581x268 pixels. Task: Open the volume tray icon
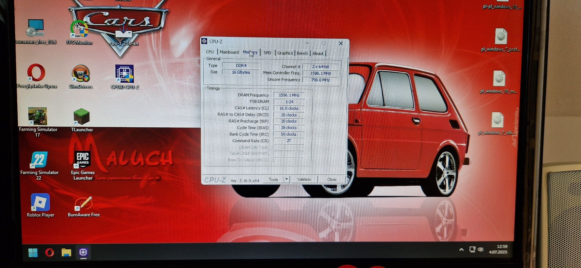(480, 249)
